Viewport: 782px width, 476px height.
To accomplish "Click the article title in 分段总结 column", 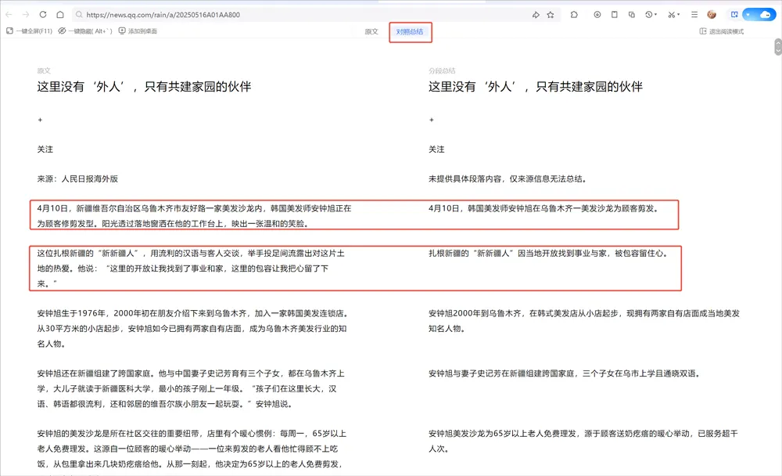I will 536,86.
